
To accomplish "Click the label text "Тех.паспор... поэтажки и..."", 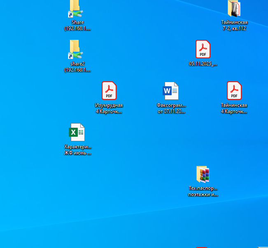I will (203, 191).
